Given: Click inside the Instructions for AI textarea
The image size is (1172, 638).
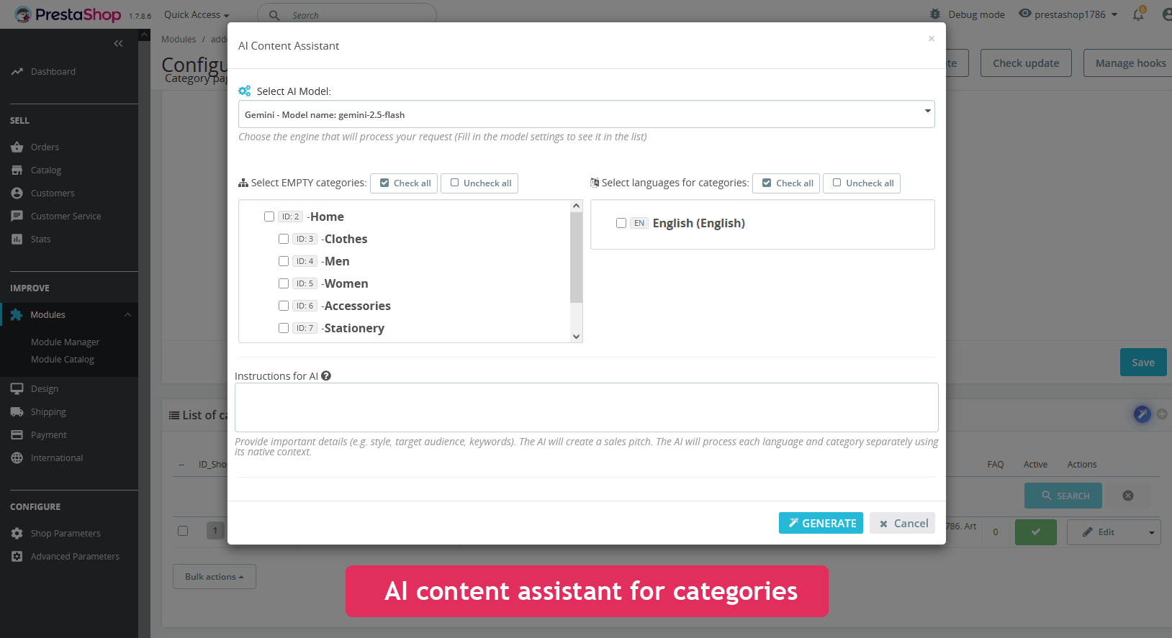Looking at the screenshot, I should (x=586, y=407).
